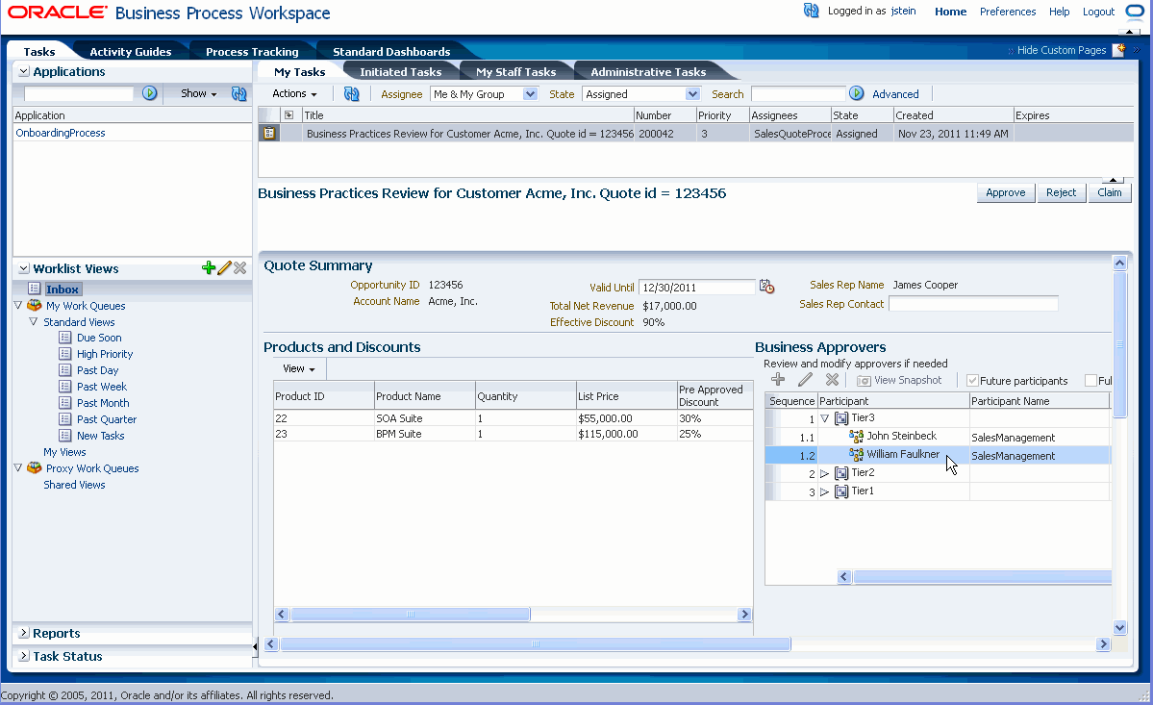Click the Products table horizontal scrollbar thumb
The height and width of the screenshot is (705, 1153).
click(411, 614)
